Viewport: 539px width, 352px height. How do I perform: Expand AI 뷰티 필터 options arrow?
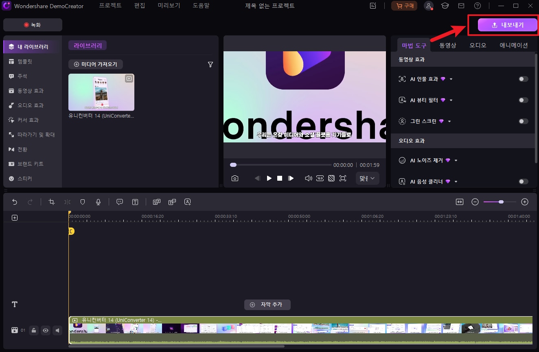[x=451, y=101]
